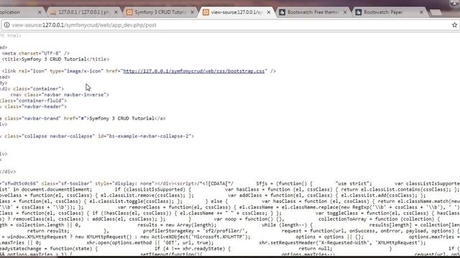Open the bootstrap.css link in source
Viewport: 460px width, 258px height.
click(x=193, y=71)
